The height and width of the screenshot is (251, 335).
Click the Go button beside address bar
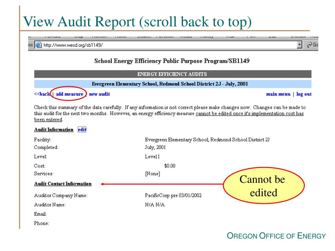pos(312,45)
